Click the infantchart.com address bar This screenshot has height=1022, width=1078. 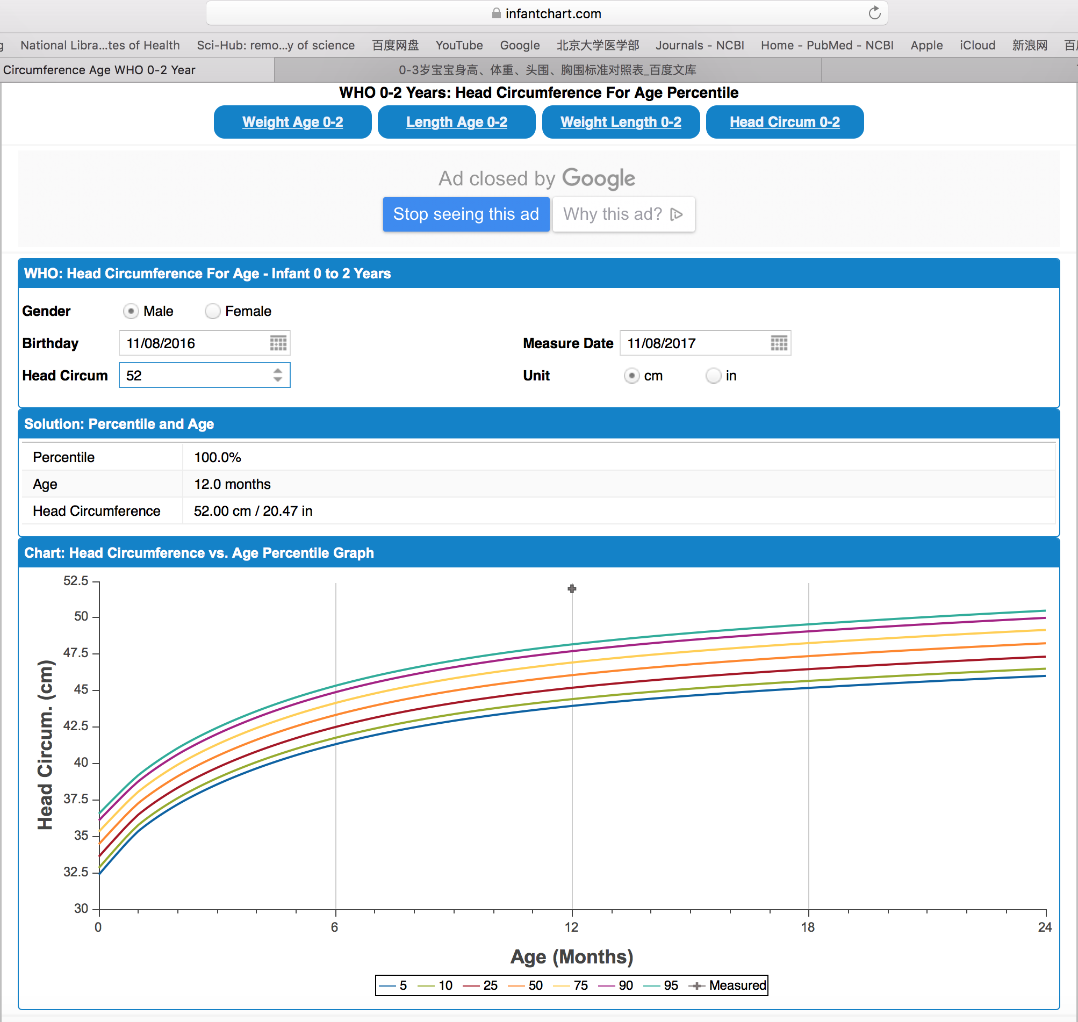click(x=547, y=13)
